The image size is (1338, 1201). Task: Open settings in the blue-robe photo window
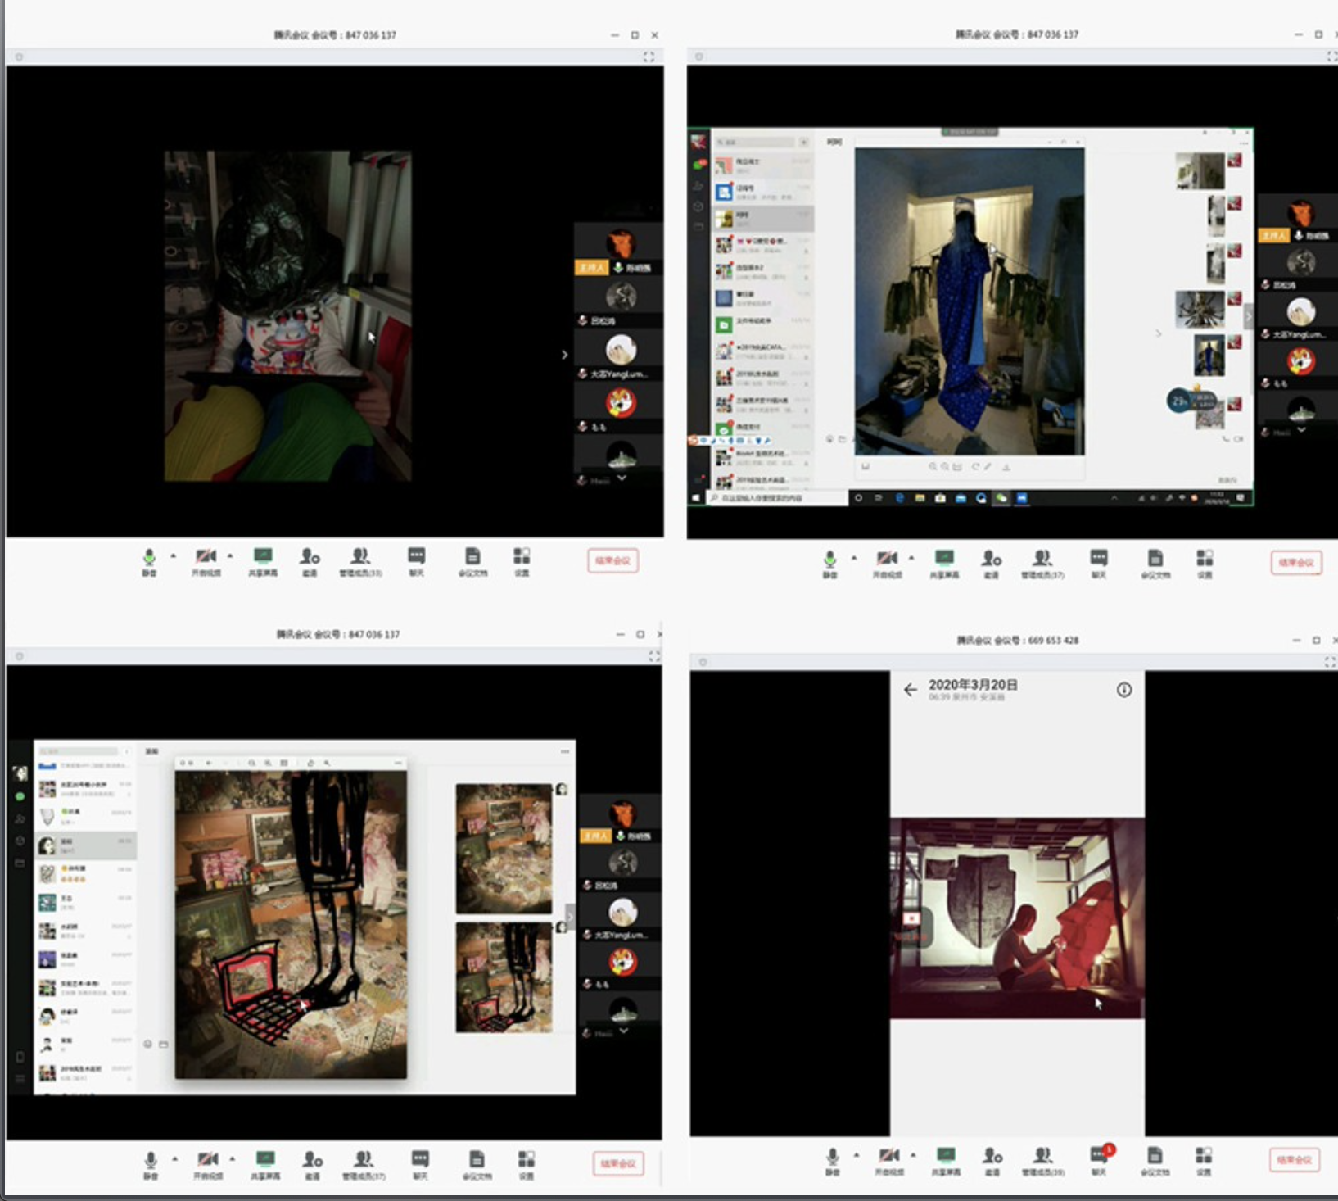pyautogui.click(x=1205, y=564)
